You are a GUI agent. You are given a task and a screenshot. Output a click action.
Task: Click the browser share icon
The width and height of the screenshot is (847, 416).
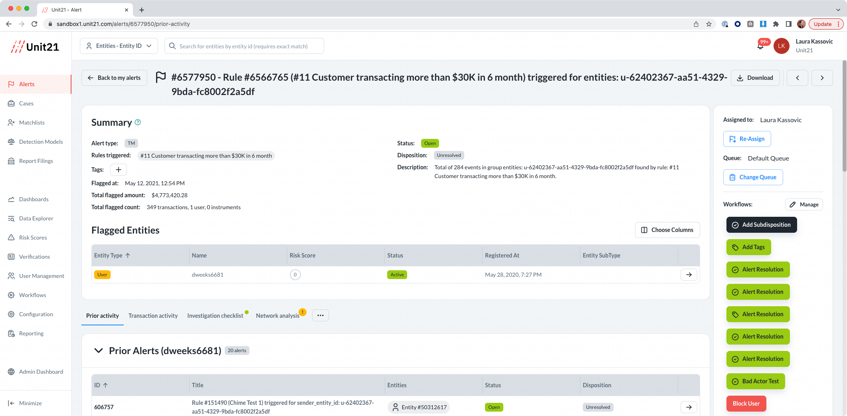pyautogui.click(x=696, y=24)
